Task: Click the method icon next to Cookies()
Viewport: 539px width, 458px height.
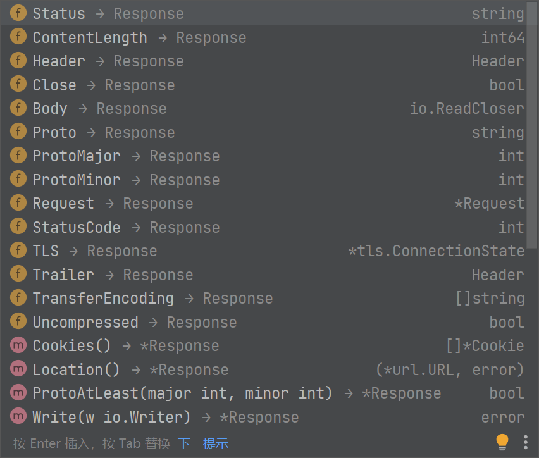Action: click(x=18, y=345)
